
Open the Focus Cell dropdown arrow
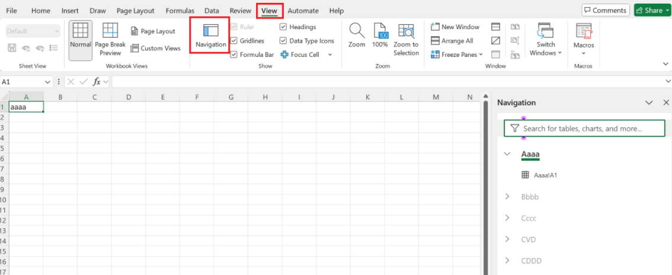point(330,55)
